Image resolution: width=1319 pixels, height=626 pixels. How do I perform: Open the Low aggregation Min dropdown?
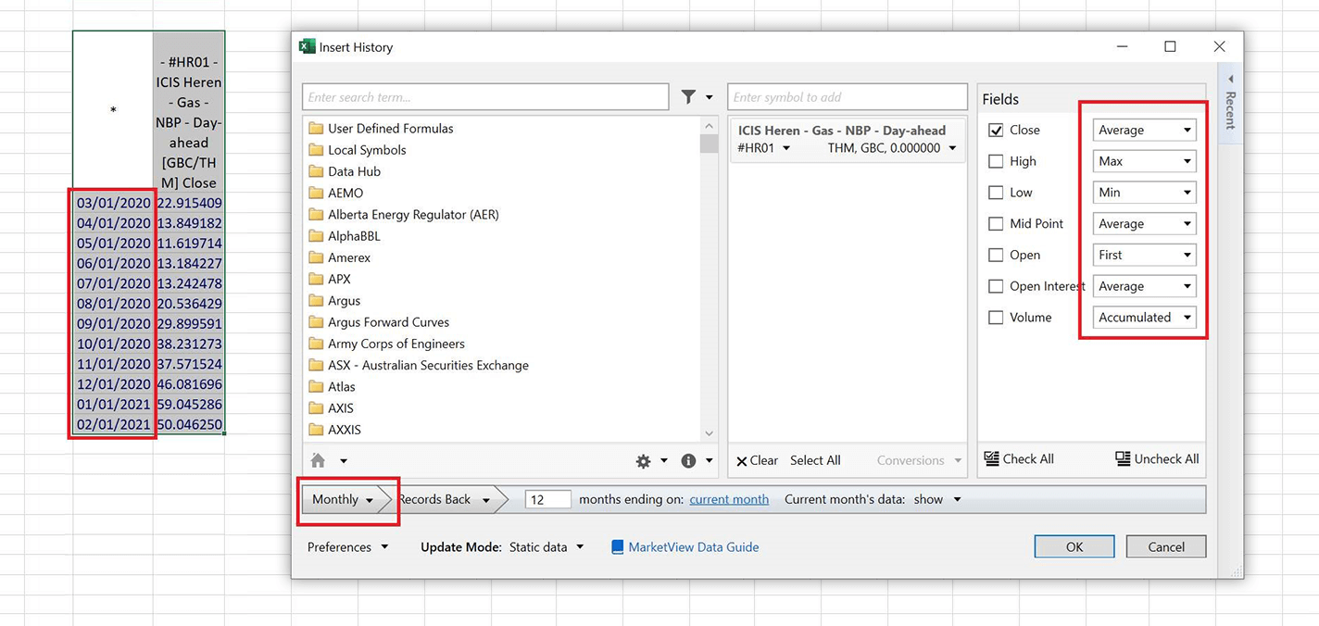pos(1144,193)
